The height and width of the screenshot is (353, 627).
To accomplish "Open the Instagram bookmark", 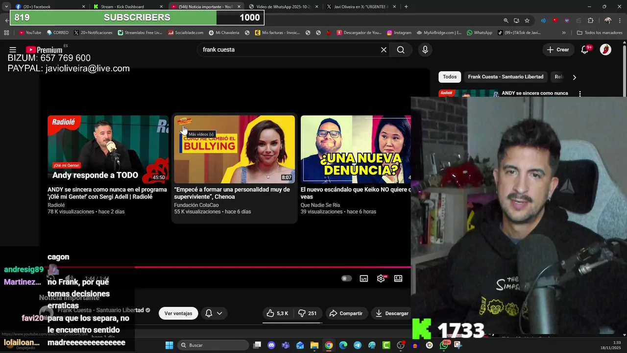I will click(399, 33).
